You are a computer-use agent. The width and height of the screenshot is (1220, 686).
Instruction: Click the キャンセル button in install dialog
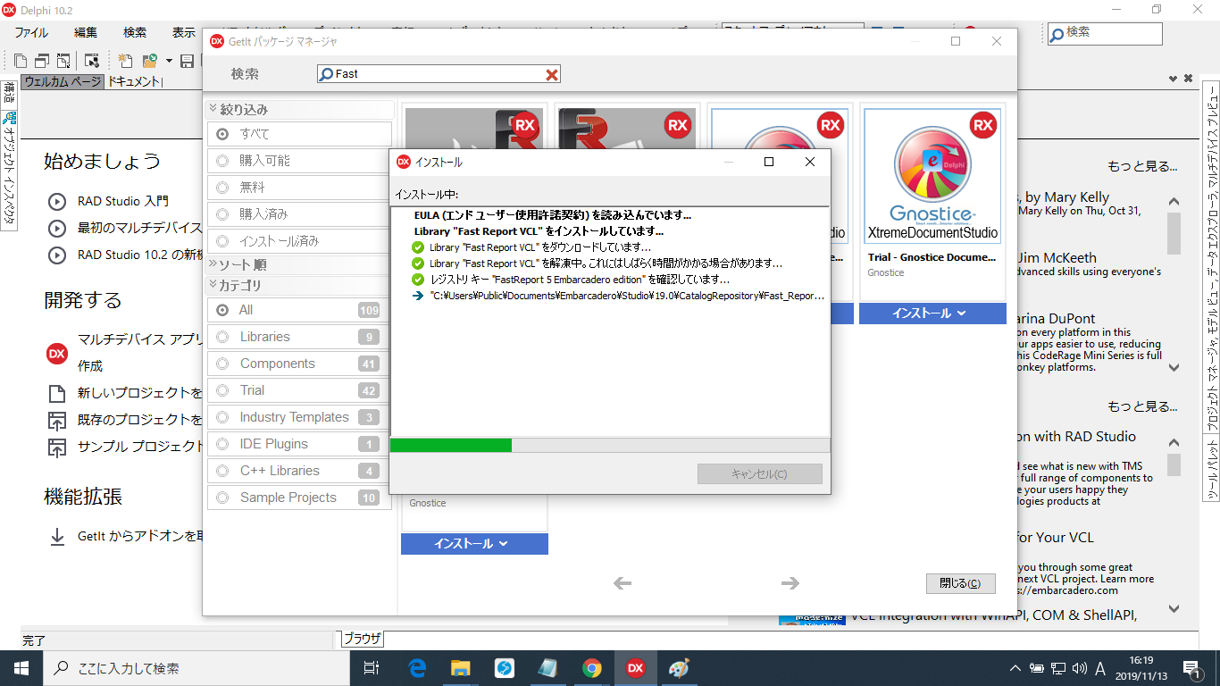click(x=759, y=474)
